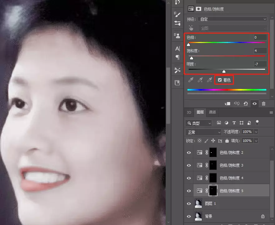The height and width of the screenshot is (225, 275).
Task: Open the 填充 fill slider arrow
Action: click(256, 141)
